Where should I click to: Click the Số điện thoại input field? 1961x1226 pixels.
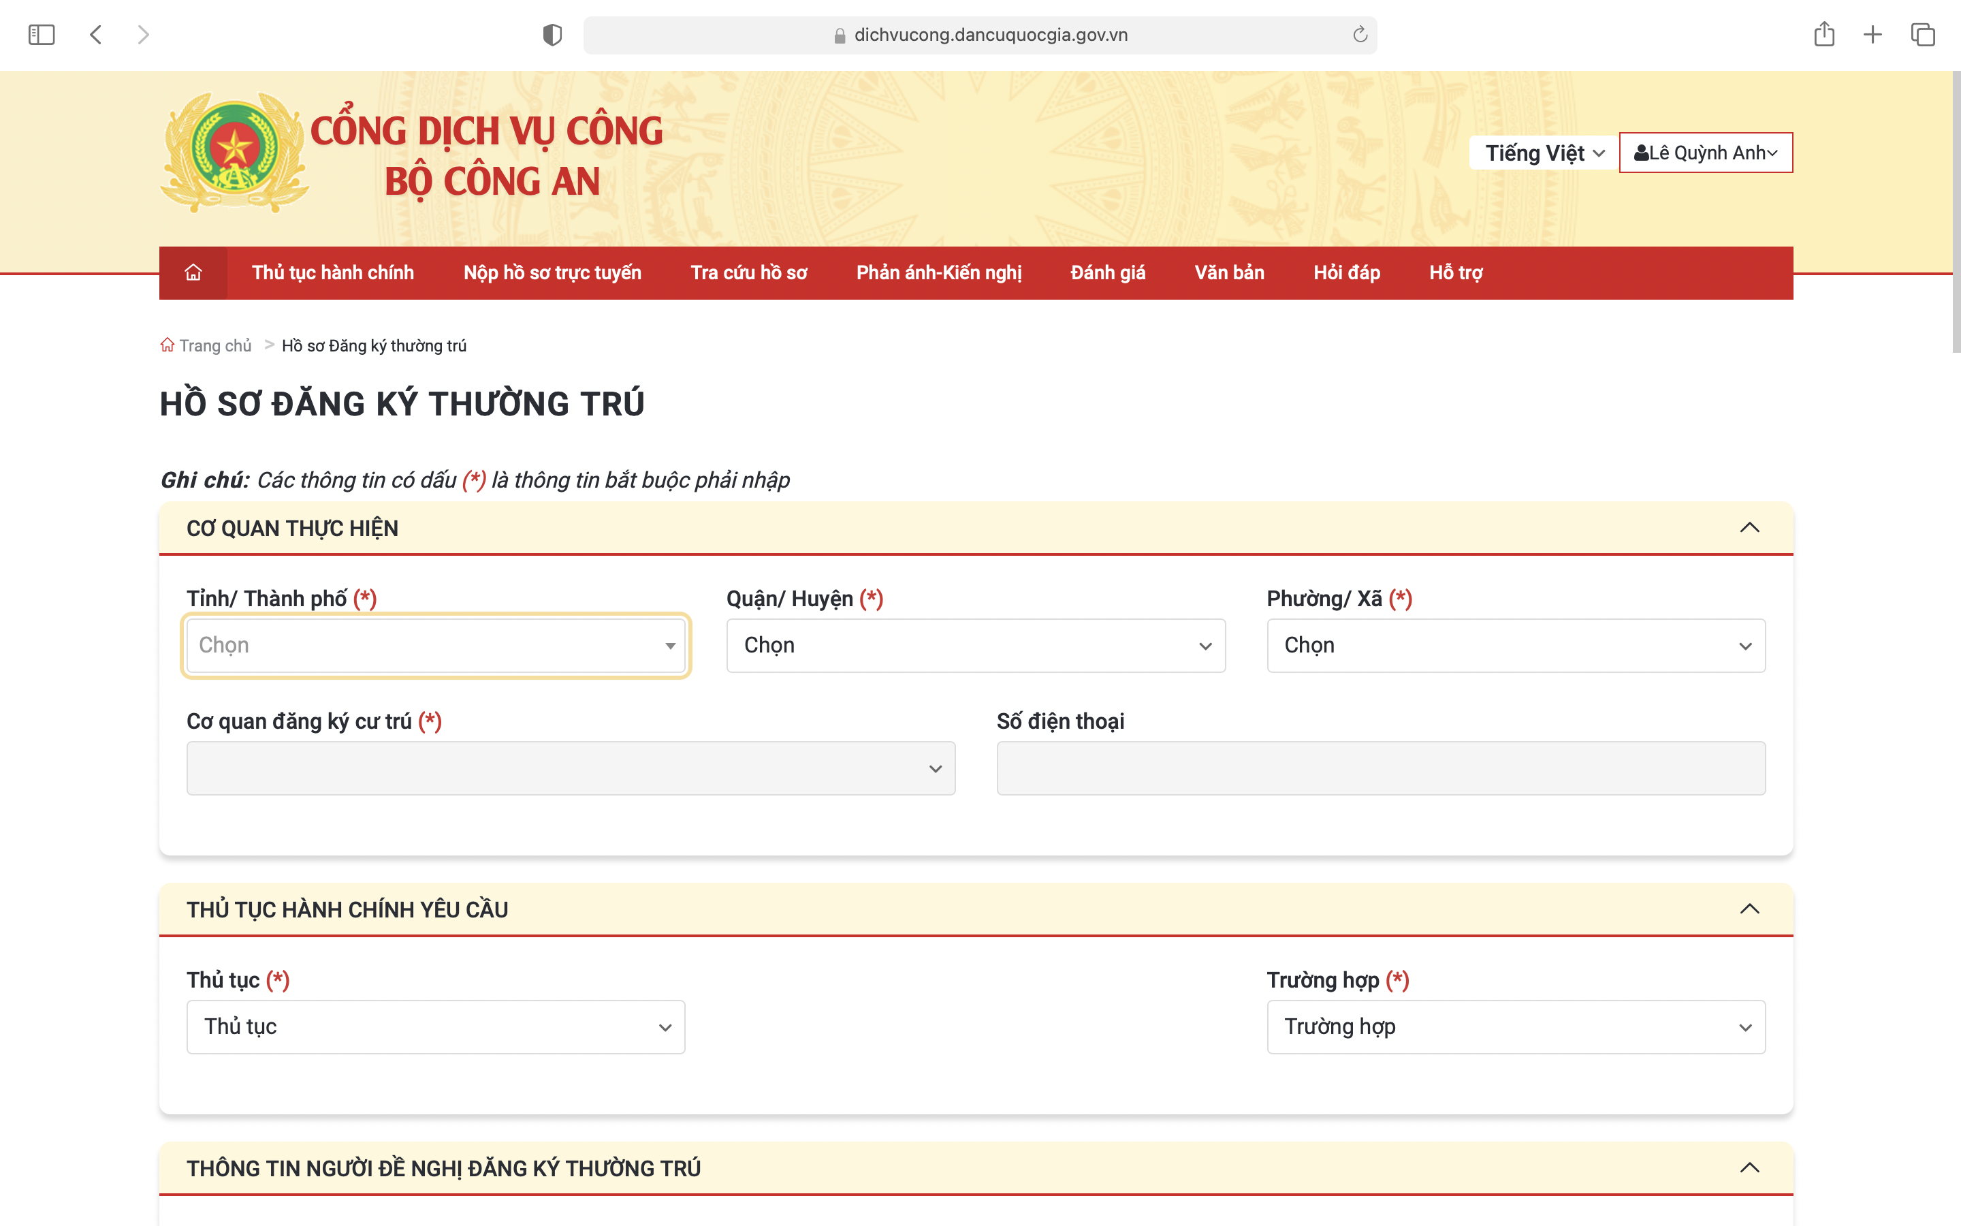pos(1380,768)
